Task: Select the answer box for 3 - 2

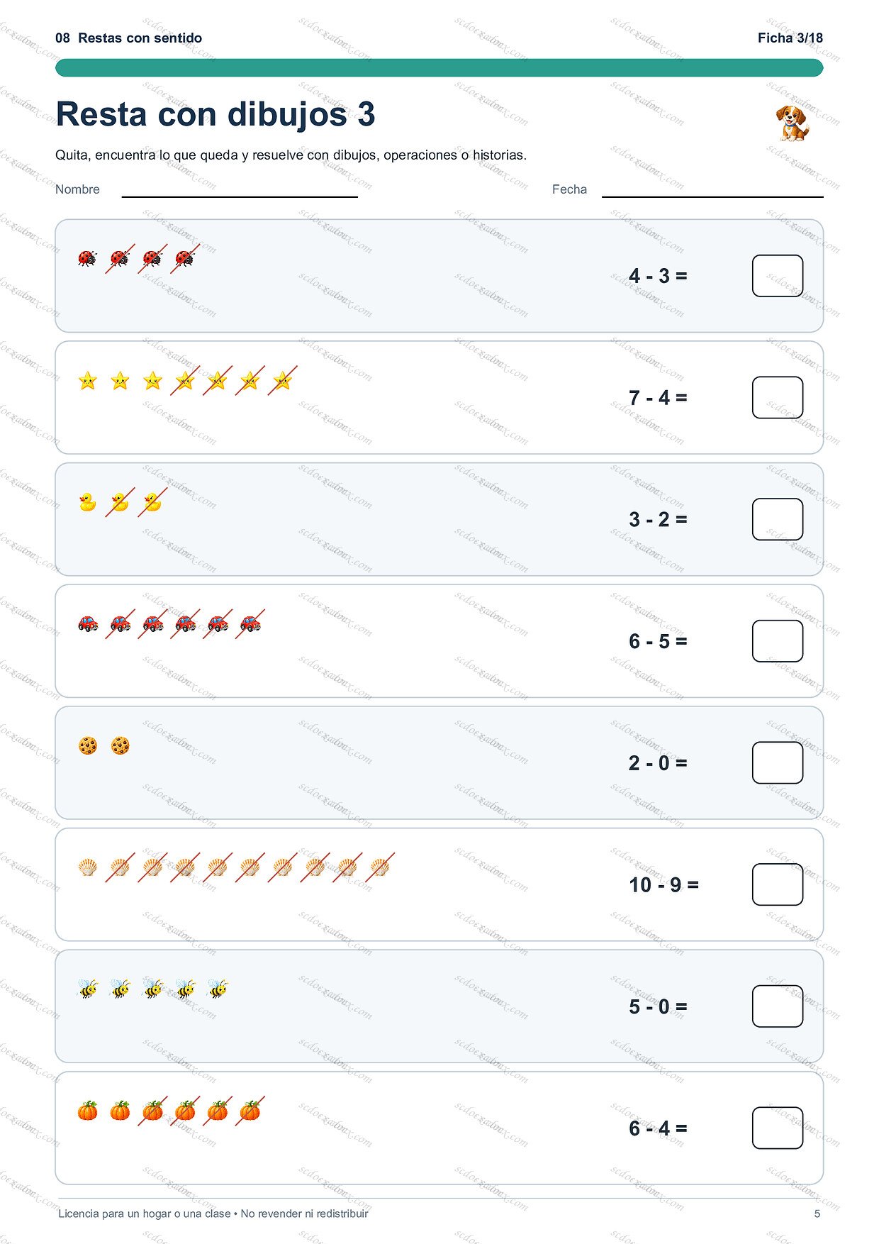Action: pyautogui.click(x=777, y=519)
